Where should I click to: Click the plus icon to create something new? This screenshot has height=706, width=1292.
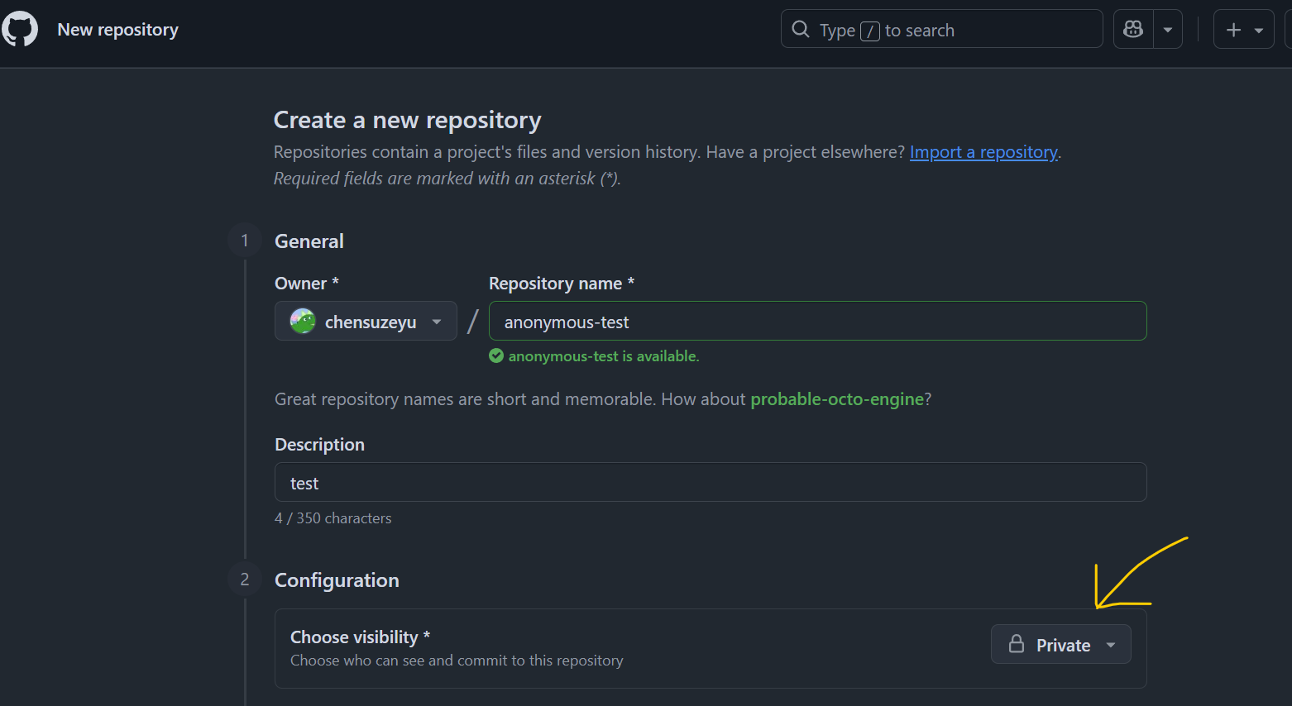(x=1232, y=28)
